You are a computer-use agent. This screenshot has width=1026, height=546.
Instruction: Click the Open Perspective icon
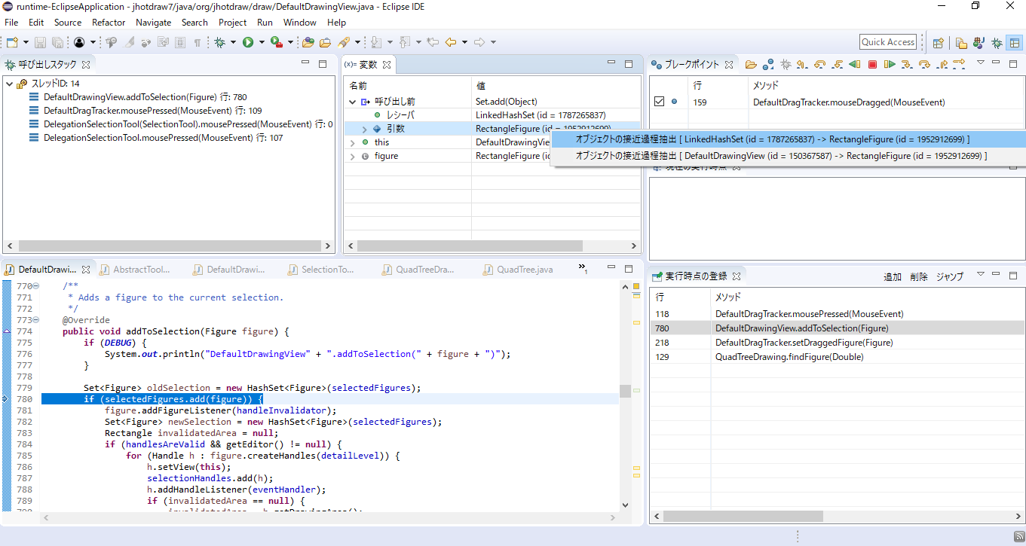[938, 43]
